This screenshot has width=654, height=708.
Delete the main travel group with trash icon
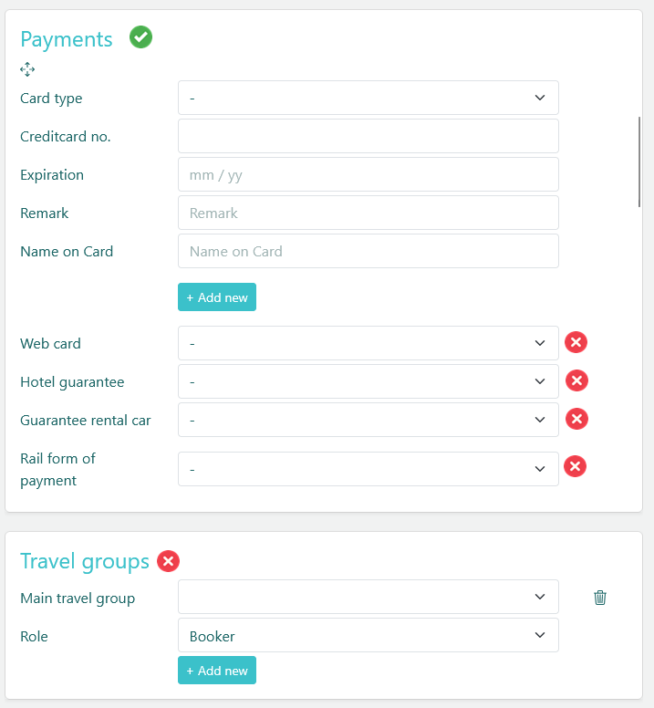pos(600,598)
